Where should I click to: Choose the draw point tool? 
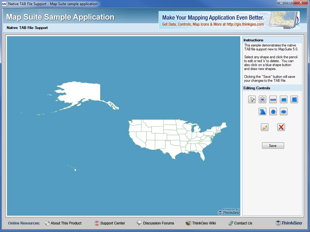pos(262,99)
